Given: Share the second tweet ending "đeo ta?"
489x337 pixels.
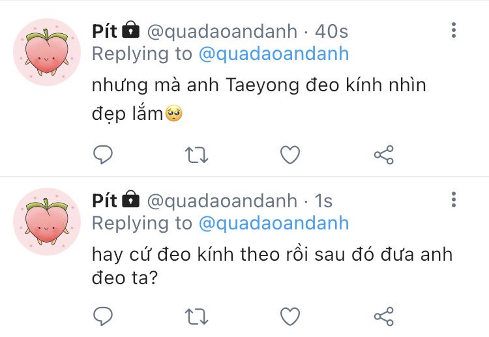Looking at the screenshot, I should pos(383,317).
